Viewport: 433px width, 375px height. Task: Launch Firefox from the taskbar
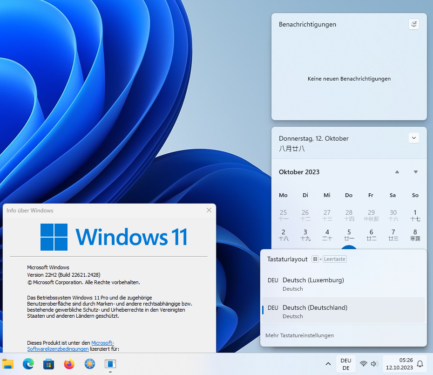click(x=69, y=364)
